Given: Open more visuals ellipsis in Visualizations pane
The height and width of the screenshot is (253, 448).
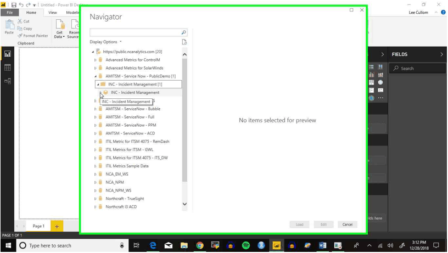Looking at the screenshot, I should (380, 98).
